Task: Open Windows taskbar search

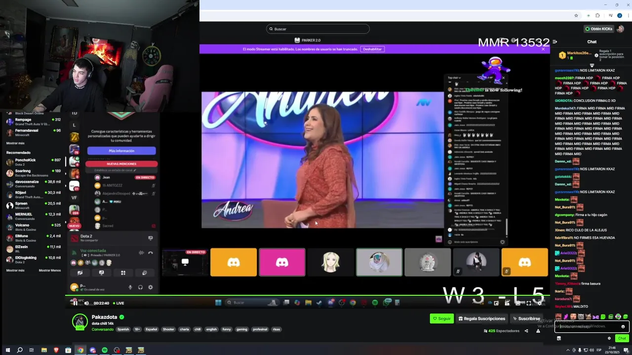Action: [20, 350]
